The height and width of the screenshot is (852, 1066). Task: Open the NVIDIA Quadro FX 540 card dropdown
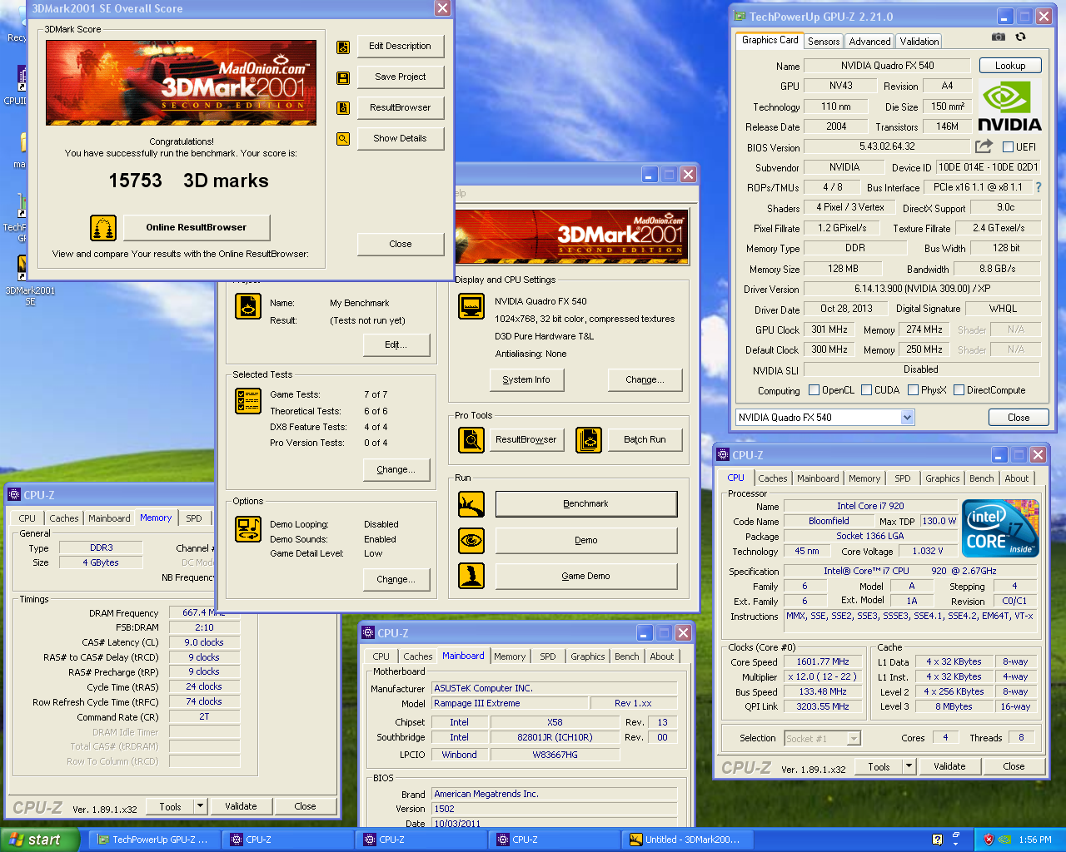tap(907, 417)
